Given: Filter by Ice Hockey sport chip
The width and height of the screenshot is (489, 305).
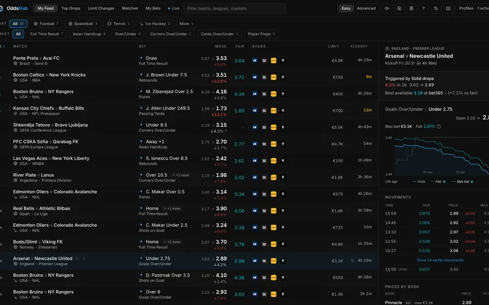Looking at the screenshot, I should pyautogui.click(x=155, y=24).
